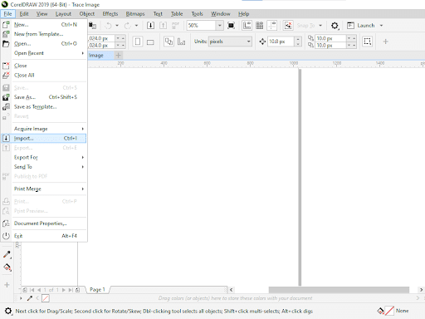This screenshot has height=319, width=425.
Task: Click the Redo arrow icon
Action: 128,26
